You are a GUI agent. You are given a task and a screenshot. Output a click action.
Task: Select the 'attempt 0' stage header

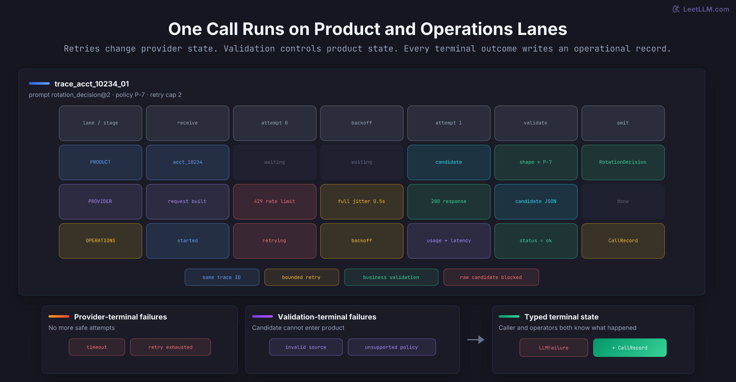(x=275, y=123)
